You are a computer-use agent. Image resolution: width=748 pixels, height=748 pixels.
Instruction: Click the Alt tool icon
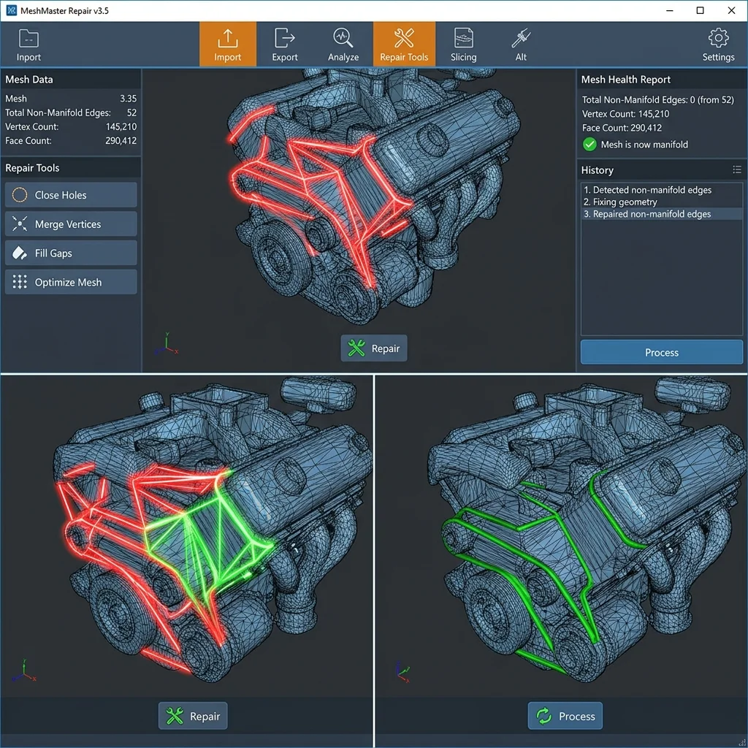click(x=521, y=38)
